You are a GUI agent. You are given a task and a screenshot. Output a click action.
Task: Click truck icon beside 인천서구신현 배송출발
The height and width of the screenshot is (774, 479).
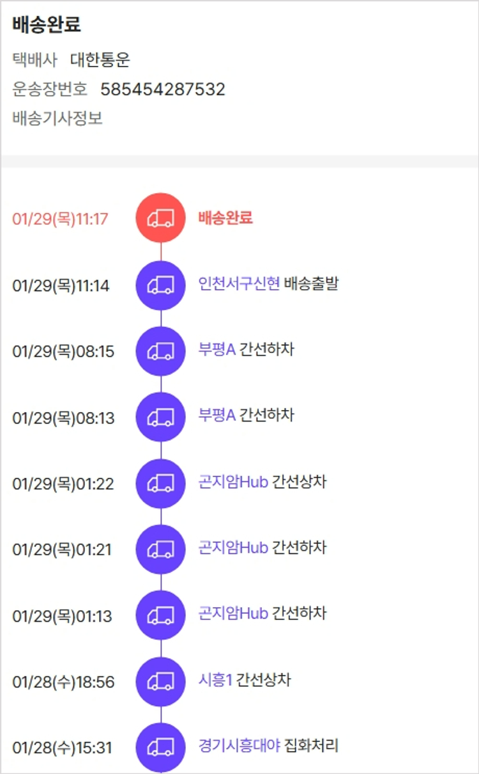click(x=160, y=285)
